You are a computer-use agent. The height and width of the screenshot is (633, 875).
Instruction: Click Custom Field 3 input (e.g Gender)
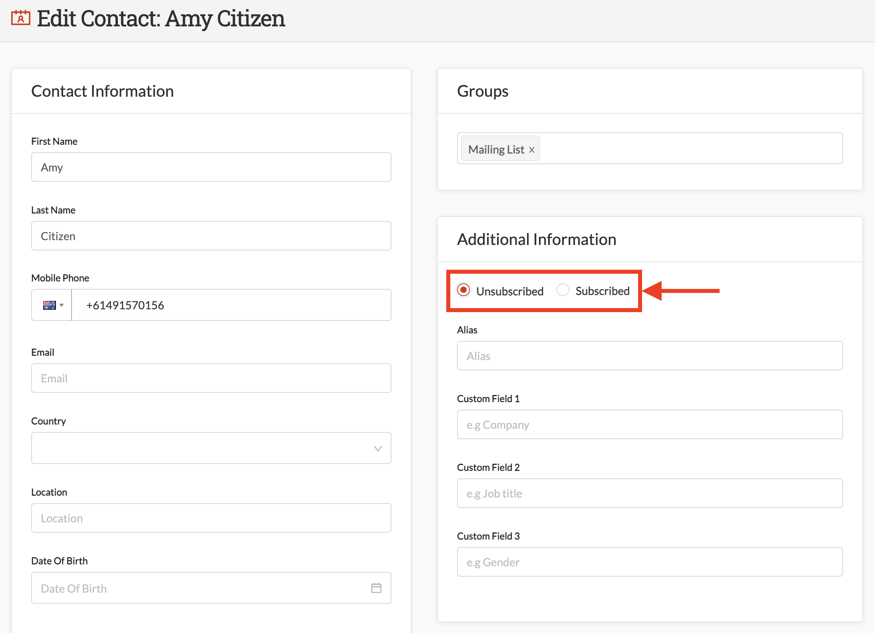click(650, 562)
